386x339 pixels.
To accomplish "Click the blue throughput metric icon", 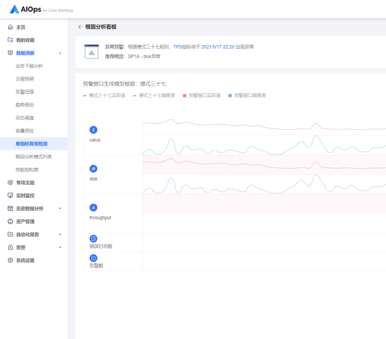I will pyautogui.click(x=94, y=208).
